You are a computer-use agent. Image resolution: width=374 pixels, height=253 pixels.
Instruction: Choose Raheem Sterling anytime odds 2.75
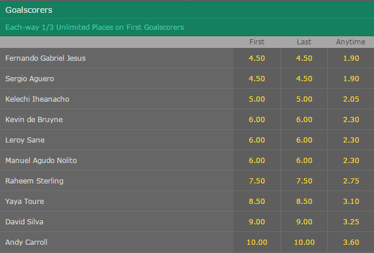click(x=351, y=181)
